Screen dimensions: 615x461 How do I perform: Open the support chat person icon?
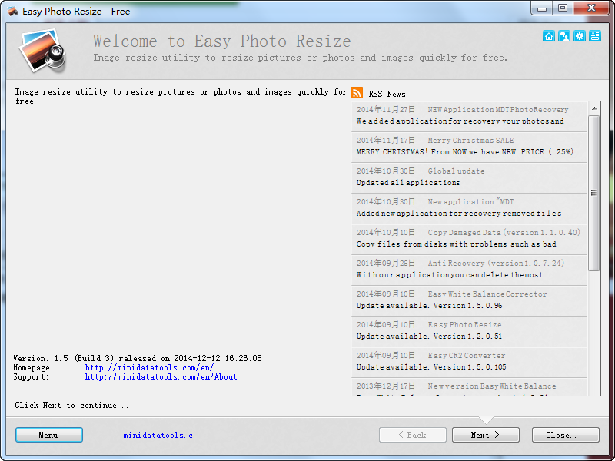pyautogui.click(x=564, y=36)
